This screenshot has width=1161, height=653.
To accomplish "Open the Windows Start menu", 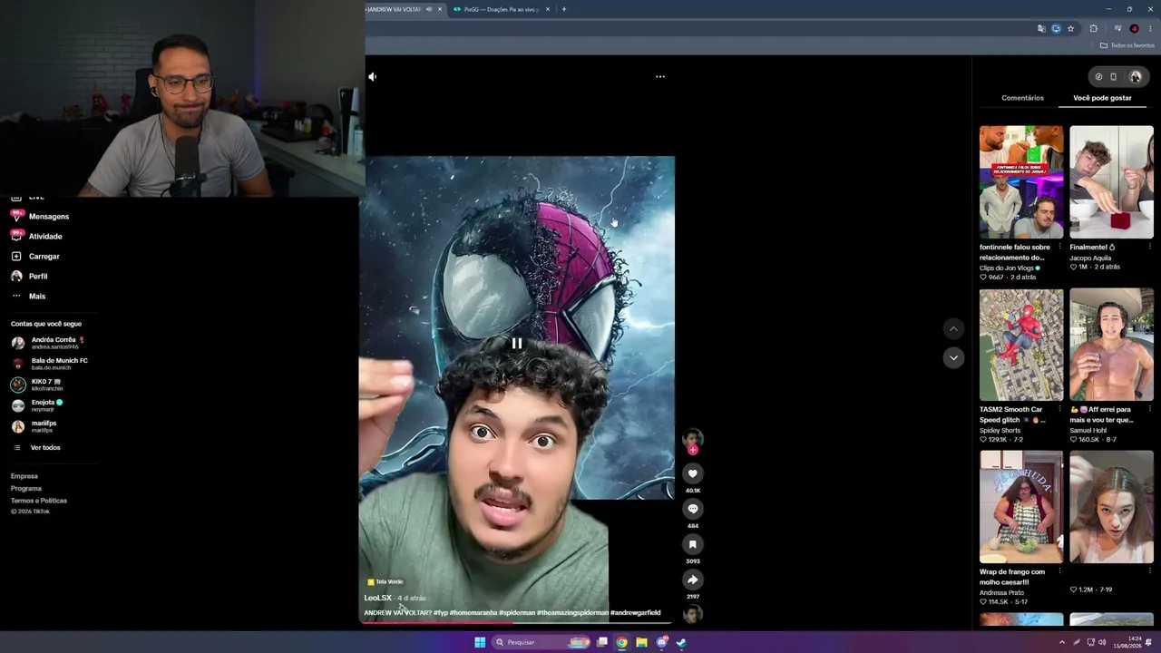I will tap(480, 642).
